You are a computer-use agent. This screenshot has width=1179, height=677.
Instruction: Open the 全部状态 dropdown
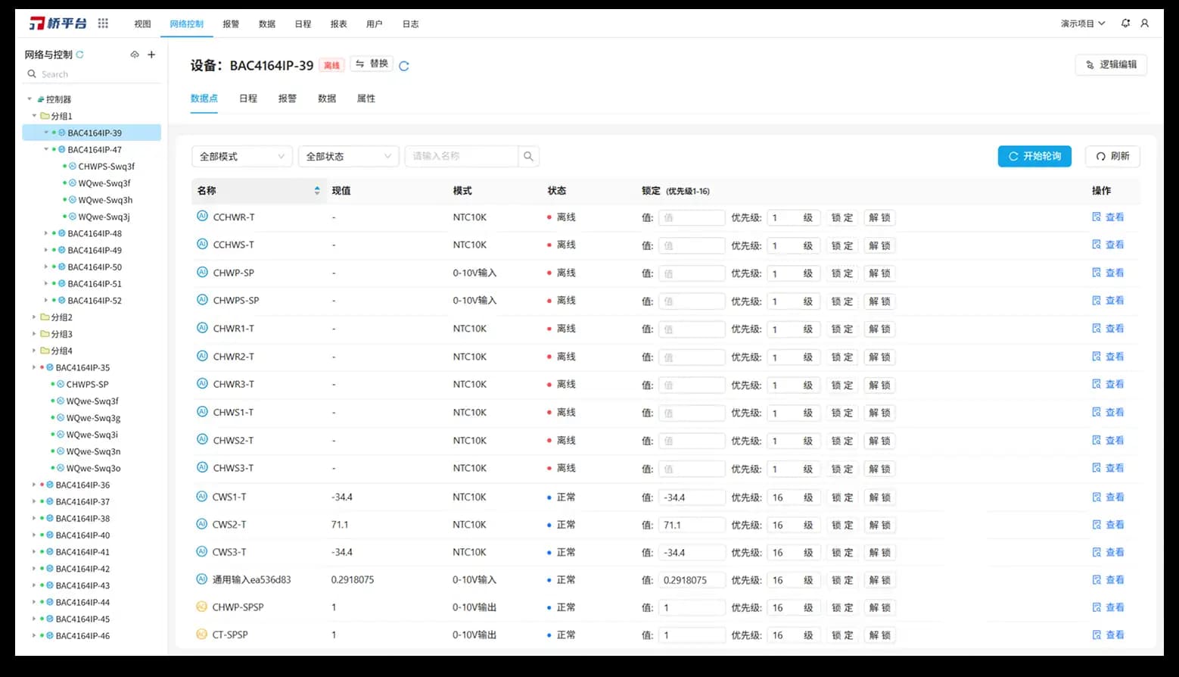coord(349,156)
